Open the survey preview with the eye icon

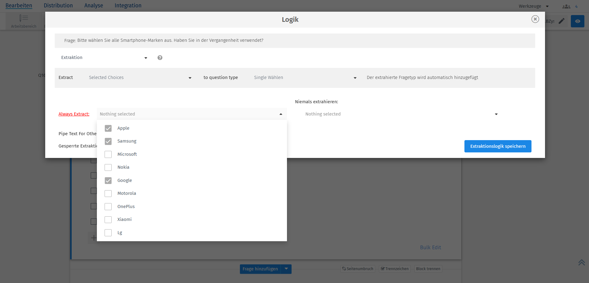pyautogui.click(x=577, y=21)
